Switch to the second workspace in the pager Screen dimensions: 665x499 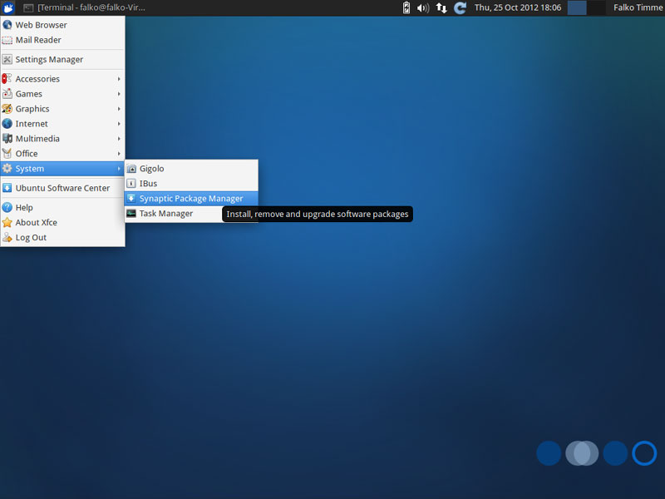596,7
